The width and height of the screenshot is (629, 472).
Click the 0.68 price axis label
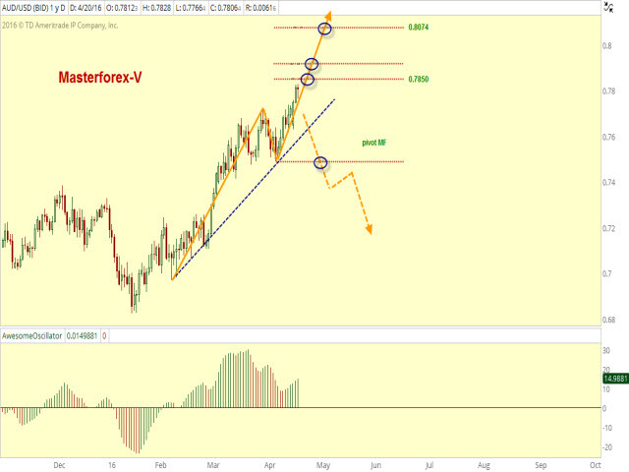pyautogui.click(x=609, y=320)
